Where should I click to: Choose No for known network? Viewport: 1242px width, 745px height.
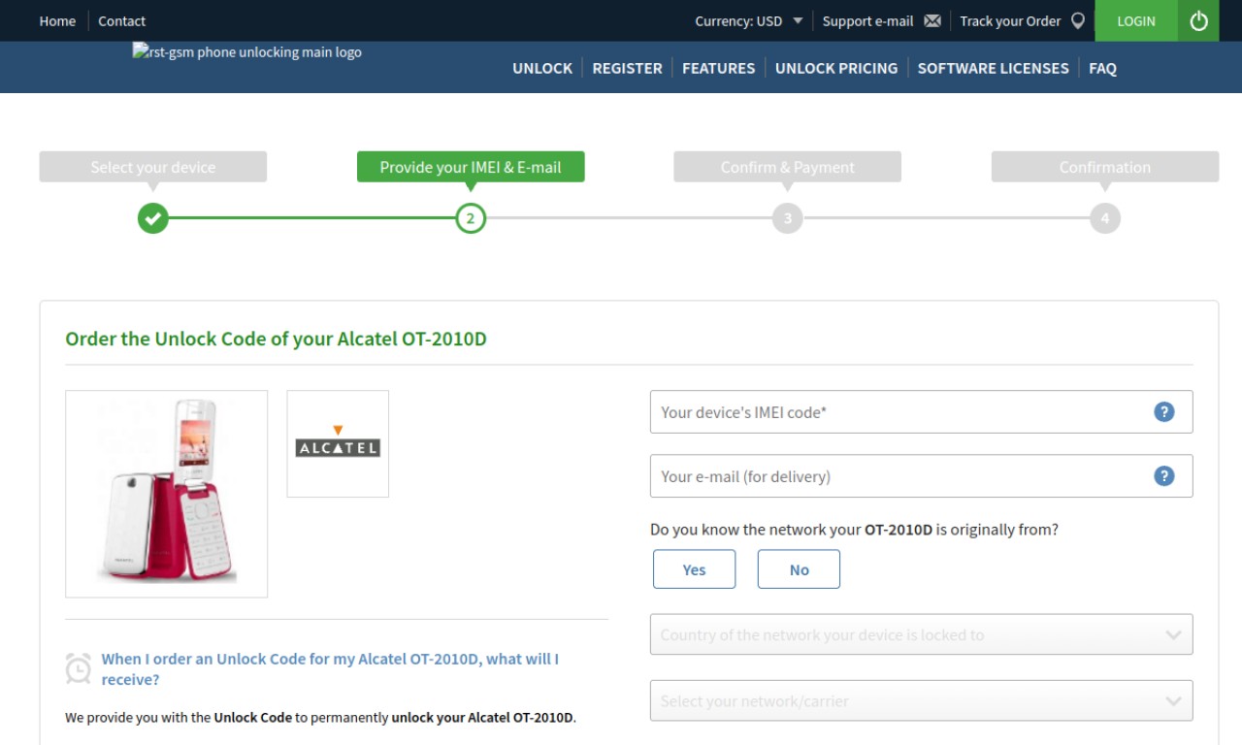[x=799, y=569]
